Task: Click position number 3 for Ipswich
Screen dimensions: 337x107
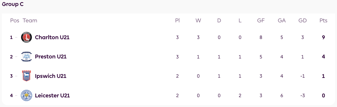Action: [x=11, y=76]
